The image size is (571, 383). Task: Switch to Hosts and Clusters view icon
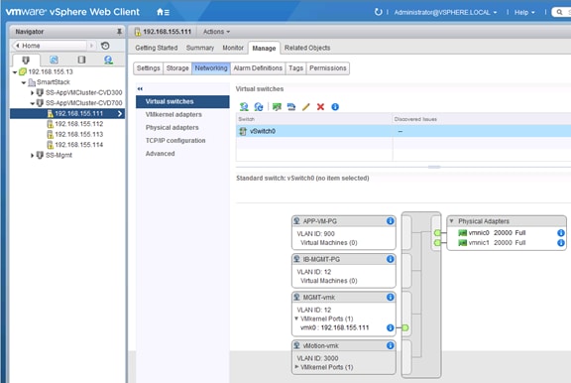point(26,60)
